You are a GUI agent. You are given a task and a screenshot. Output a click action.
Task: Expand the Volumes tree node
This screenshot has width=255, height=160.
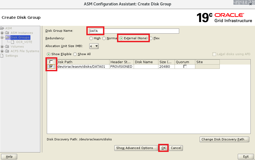pos(2,47)
